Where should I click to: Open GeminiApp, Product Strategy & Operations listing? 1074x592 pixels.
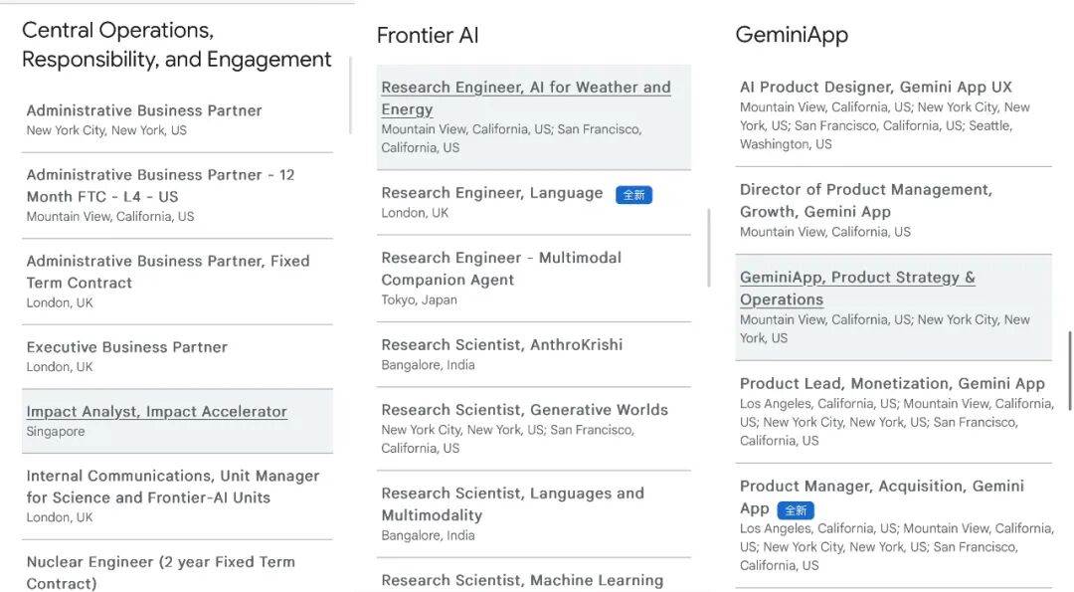856,289
